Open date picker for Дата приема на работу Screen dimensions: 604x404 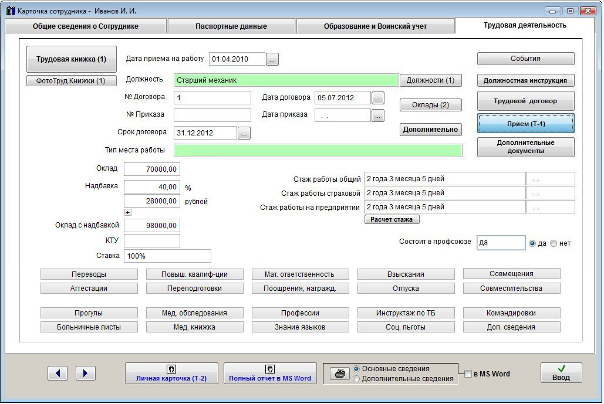[x=272, y=59]
